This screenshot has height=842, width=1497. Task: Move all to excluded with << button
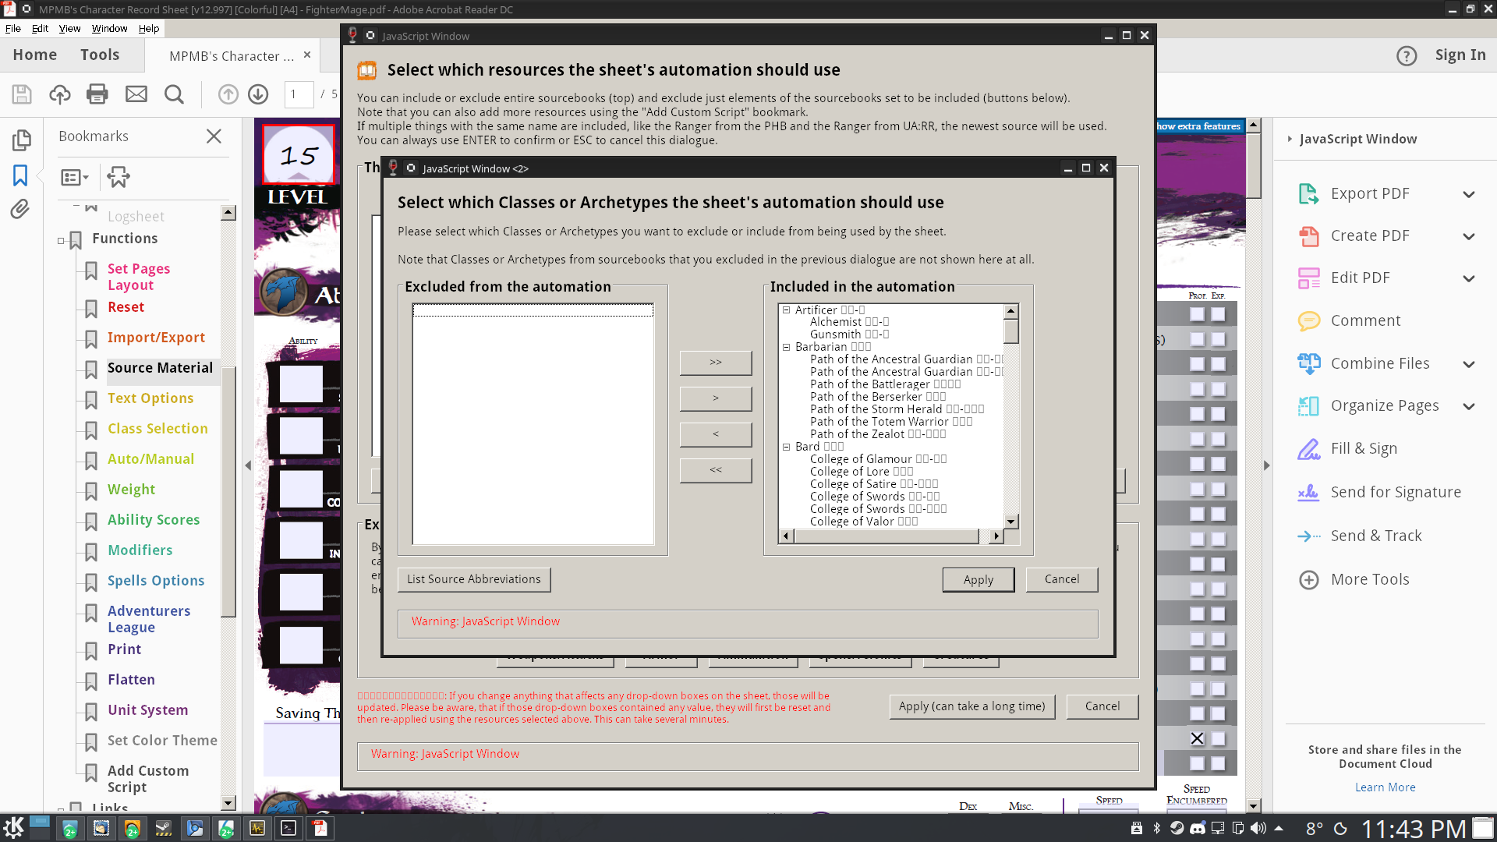(x=716, y=470)
